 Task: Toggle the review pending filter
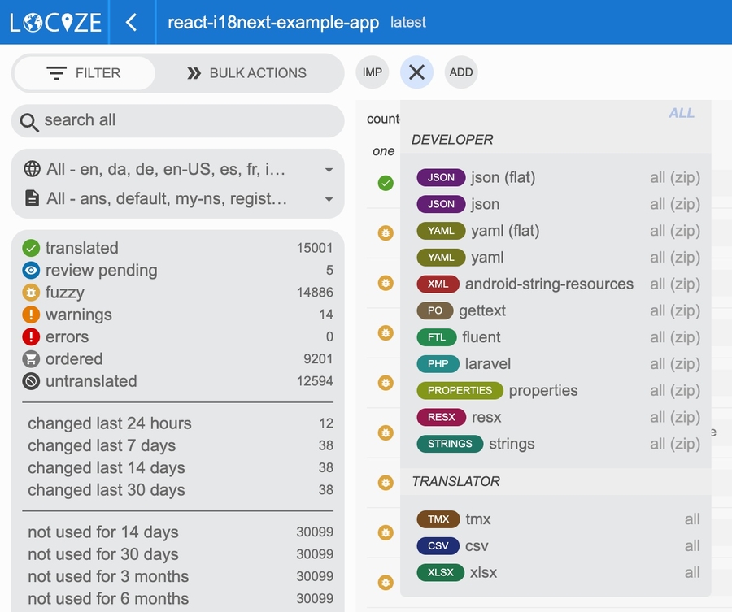[x=101, y=271]
